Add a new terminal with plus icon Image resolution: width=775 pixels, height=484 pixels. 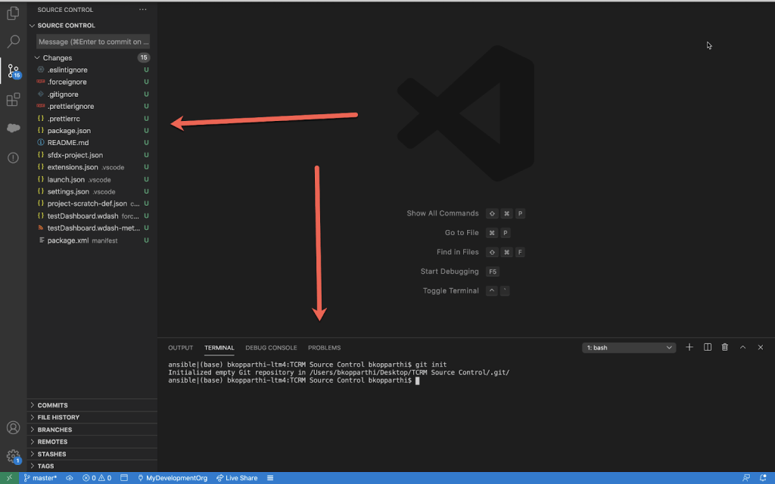(689, 347)
